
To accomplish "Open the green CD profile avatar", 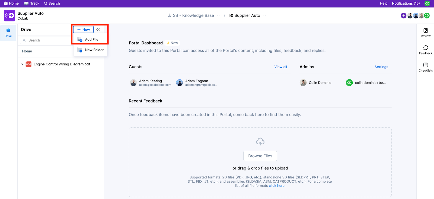I will coord(427,4).
